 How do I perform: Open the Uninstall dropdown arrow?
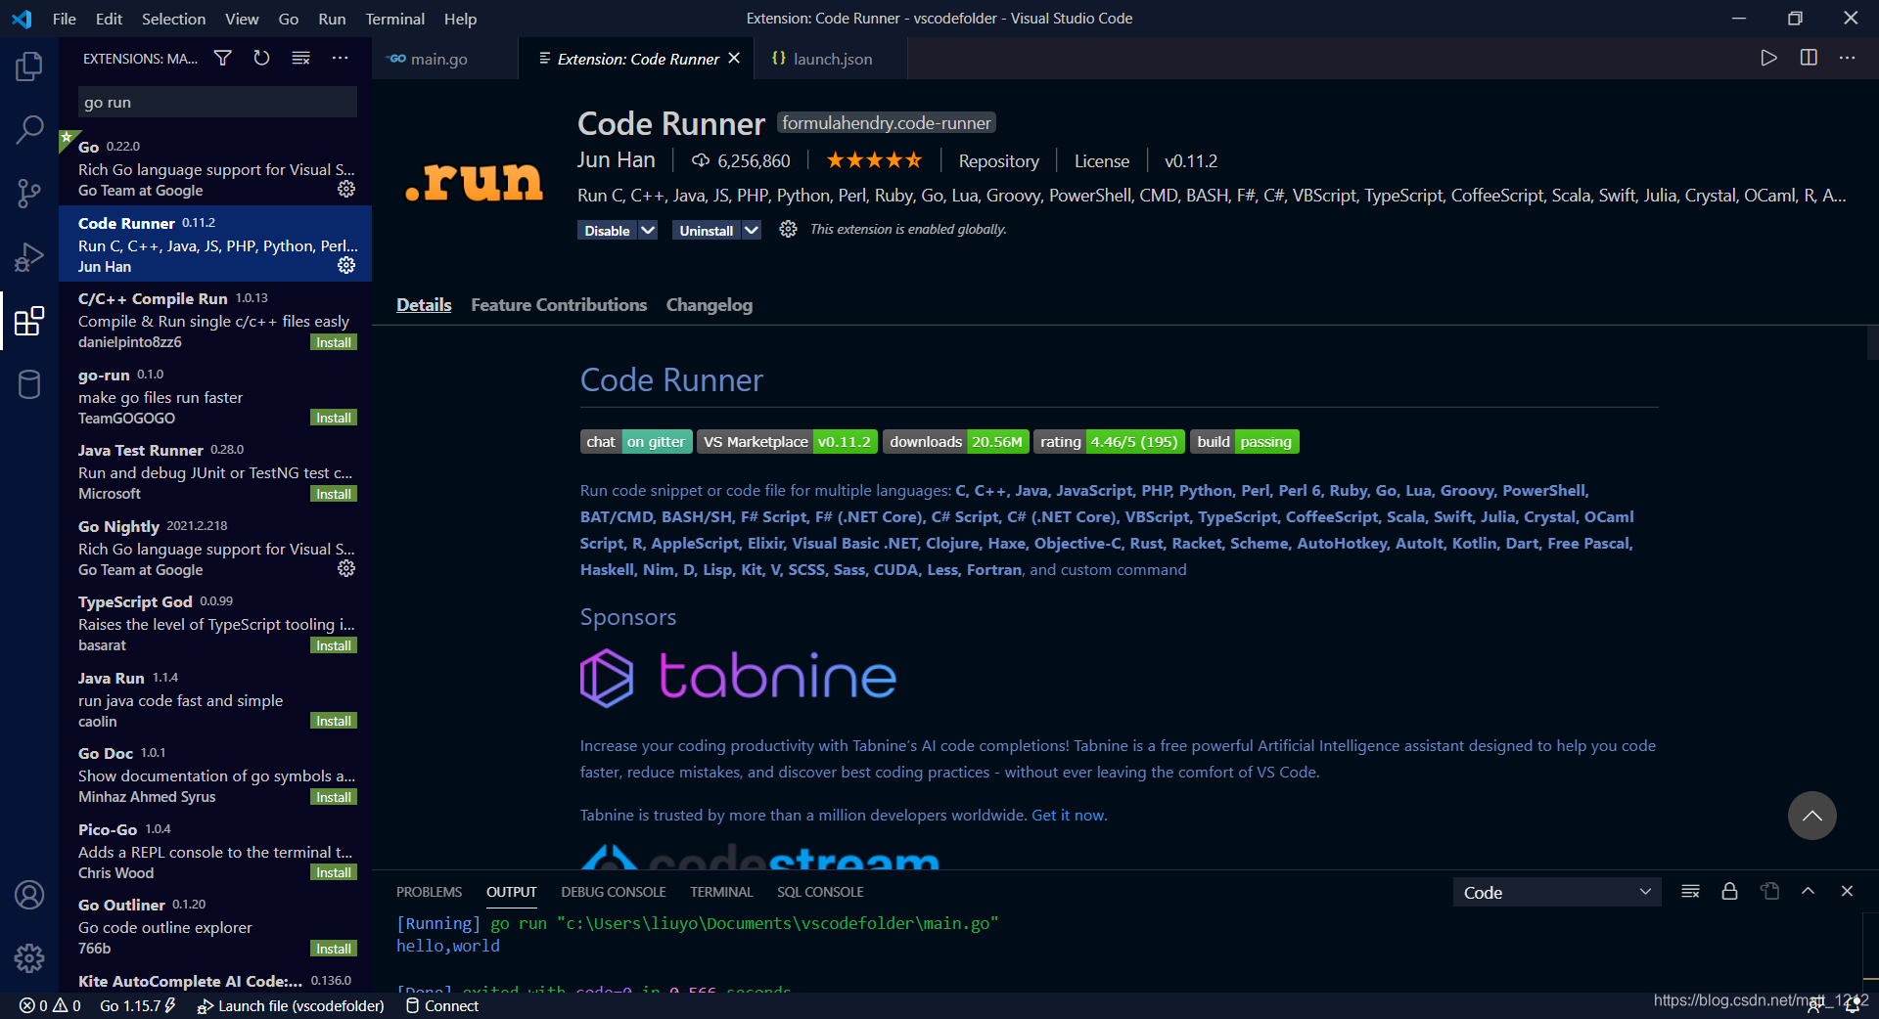coord(751,230)
